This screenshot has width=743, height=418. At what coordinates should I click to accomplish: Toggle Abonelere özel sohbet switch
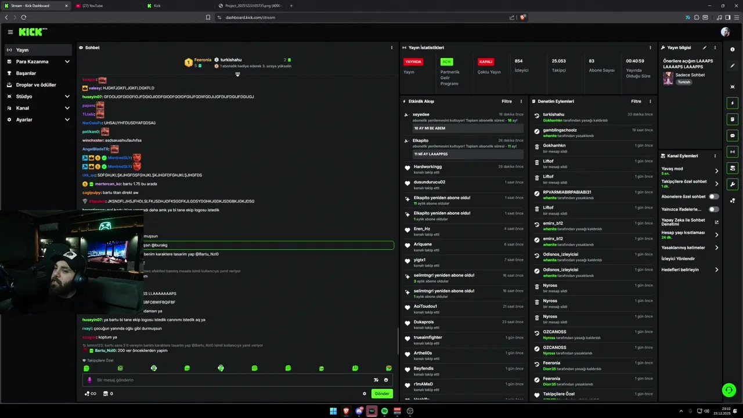pyautogui.click(x=714, y=196)
